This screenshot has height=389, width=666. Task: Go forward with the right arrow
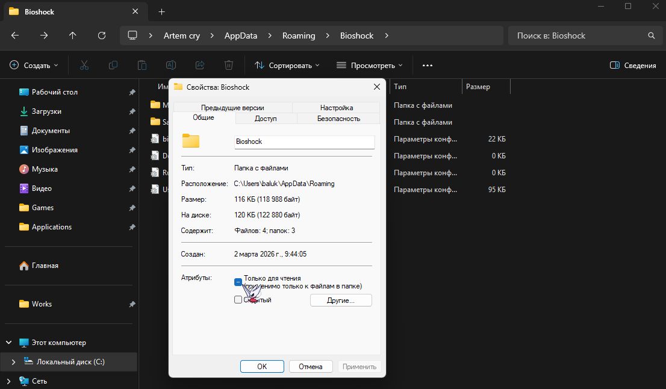pos(44,36)
